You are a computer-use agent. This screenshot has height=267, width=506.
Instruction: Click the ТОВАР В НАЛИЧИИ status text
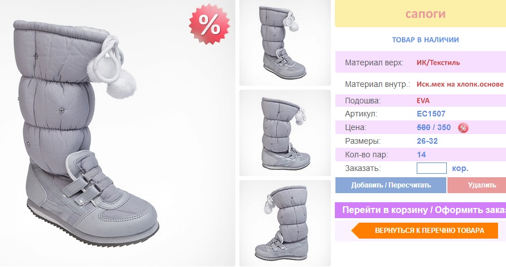425,40
